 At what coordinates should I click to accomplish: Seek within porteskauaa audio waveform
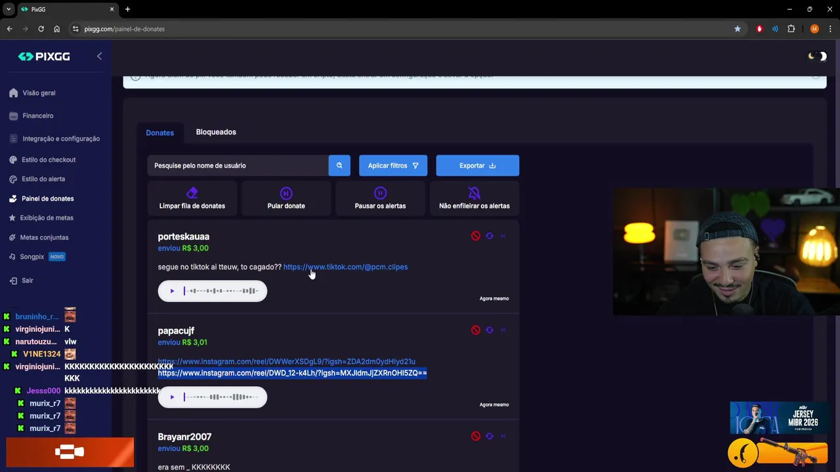(221, 291)
